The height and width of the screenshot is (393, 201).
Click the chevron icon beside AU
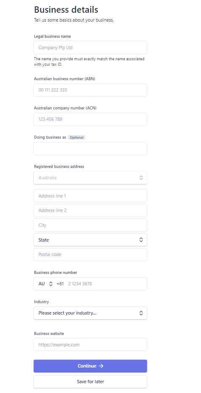click(51, 284)
